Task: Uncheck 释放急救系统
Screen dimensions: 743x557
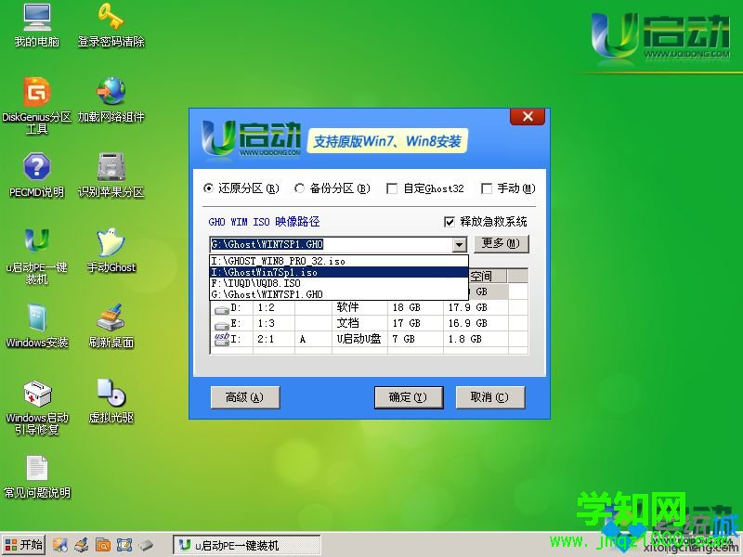Action: coord(450,222)
